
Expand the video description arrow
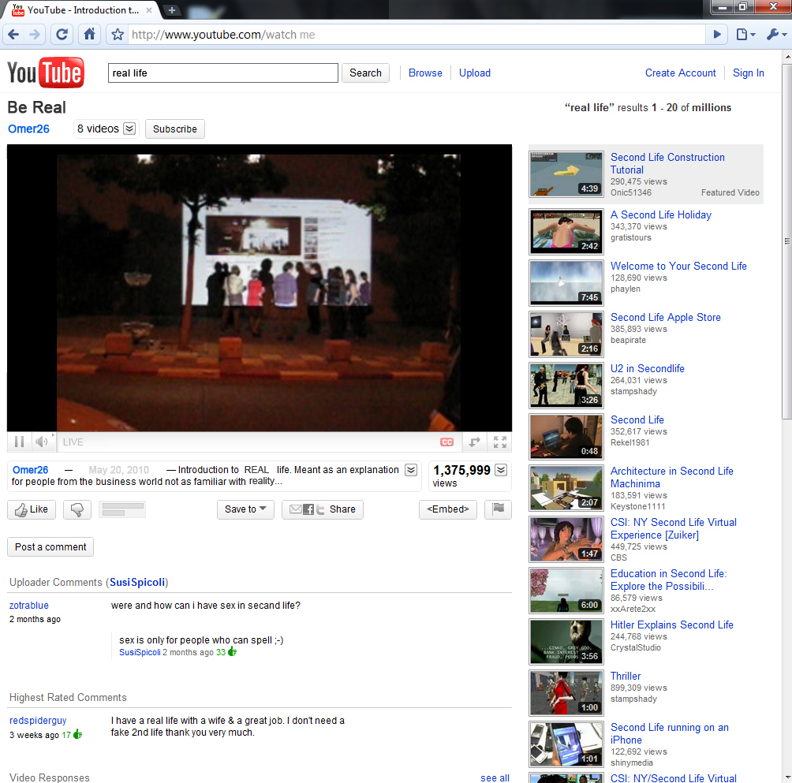(x=411, y=470)
